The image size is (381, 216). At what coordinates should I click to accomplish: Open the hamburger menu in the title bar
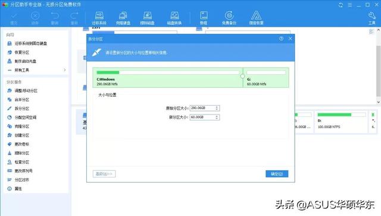coord(350,5)
